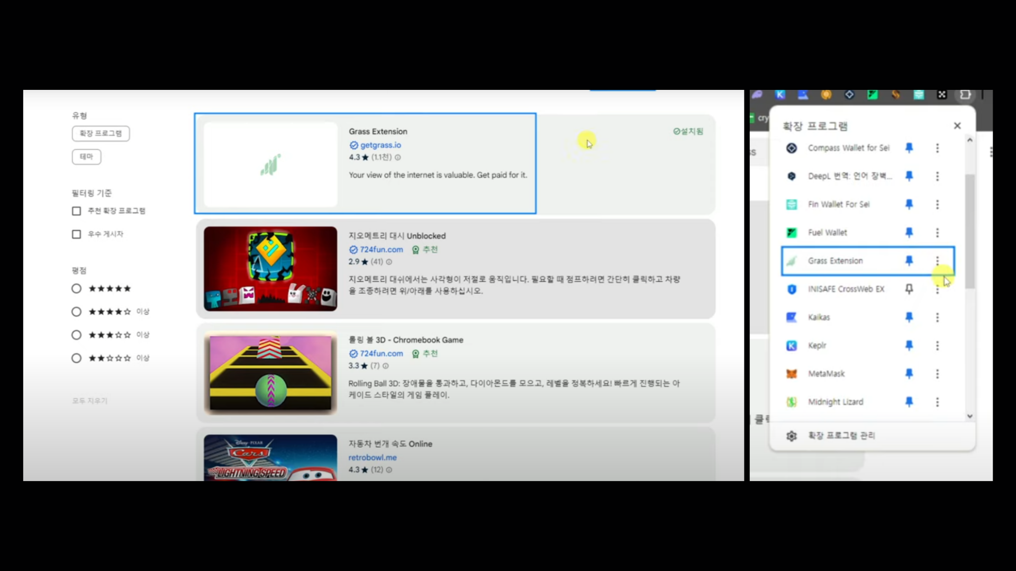Image resolution: width=1016 pixels, height=571 pixels.
Task: Click 확장 프로그램 관리 at popup bottom
Action: pyautogui.click(x=841, y=436)
